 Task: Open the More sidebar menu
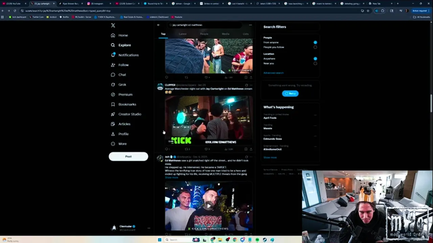119,144
